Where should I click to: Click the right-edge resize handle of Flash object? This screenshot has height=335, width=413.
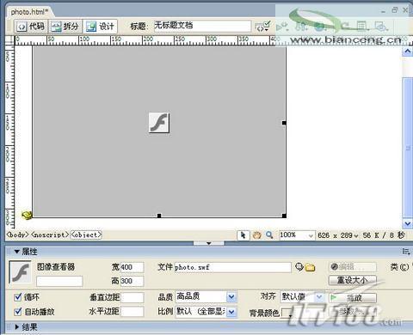[284, 123]
